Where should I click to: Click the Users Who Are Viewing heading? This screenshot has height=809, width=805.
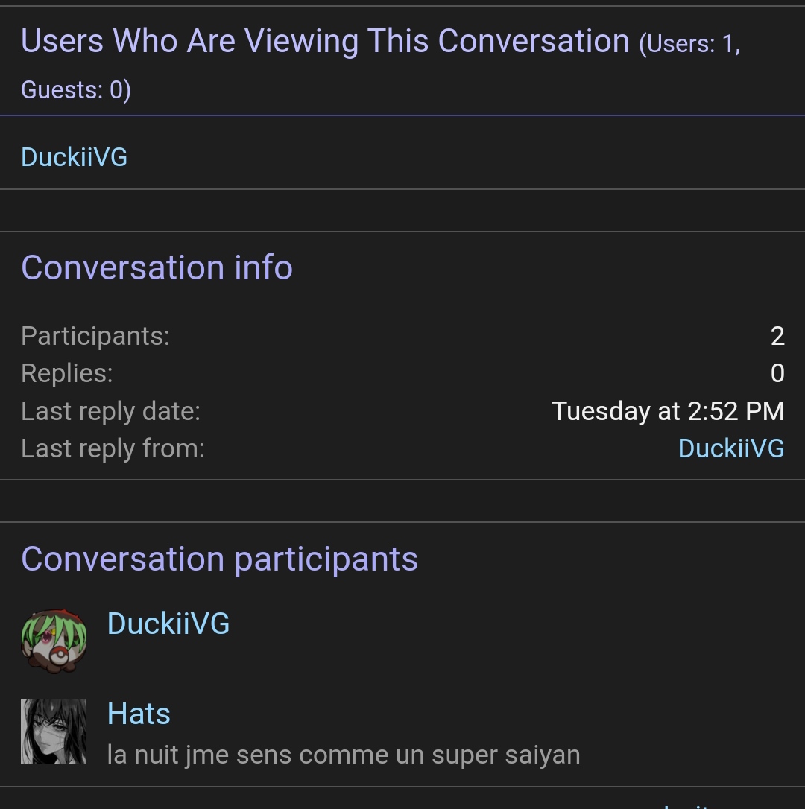tap(325, 41)
